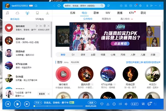Viewport: 166px width, 111px height.
Task: Click the refresh icon in title bar
Action: click(x=59, y=6)
